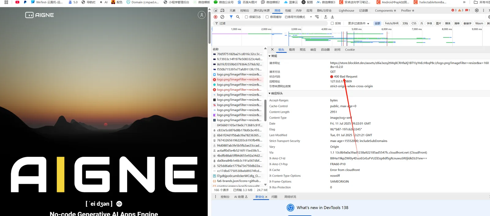Viewport: 490px width, 216px height.
Task: Open the YouTube bookmark icon
Action: pyautogui.click(x=17, y=2)
